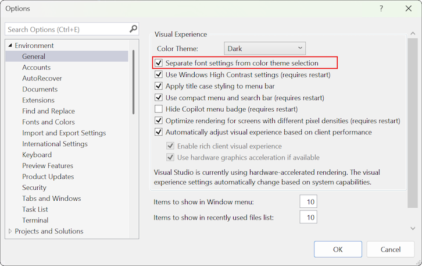422x266 pixels.
Task: Select Tabs and Windows page
Action: point(52,198)
